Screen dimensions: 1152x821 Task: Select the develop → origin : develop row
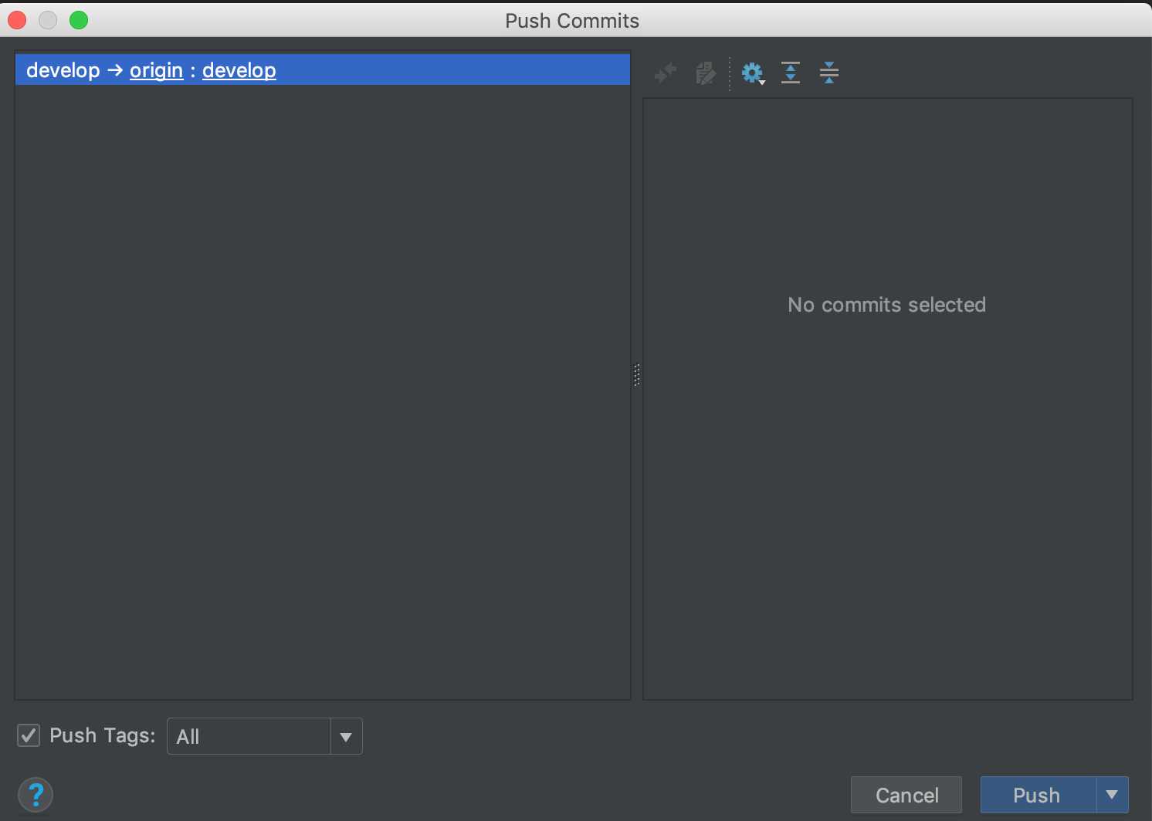(323, 70)
